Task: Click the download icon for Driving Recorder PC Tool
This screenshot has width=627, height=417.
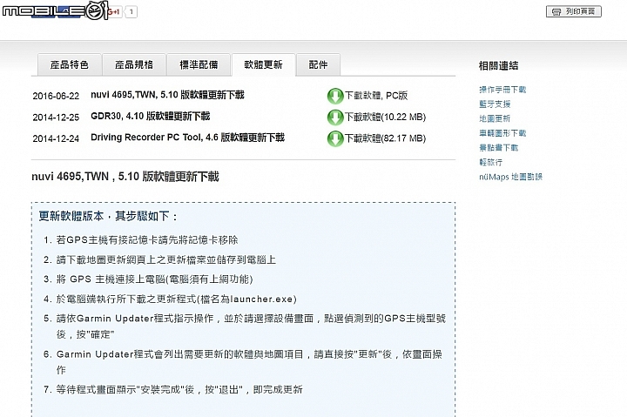Action: [335, 138]
